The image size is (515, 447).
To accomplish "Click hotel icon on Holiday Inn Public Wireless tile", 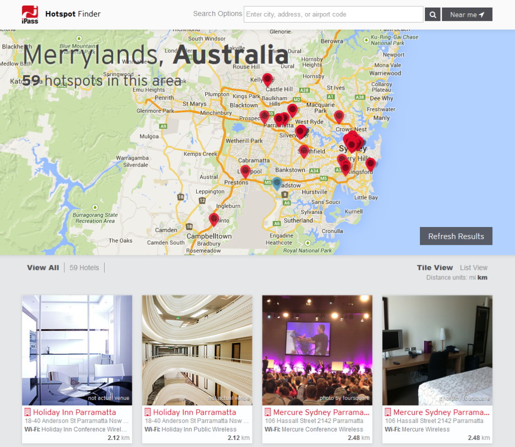I will 148,412.
